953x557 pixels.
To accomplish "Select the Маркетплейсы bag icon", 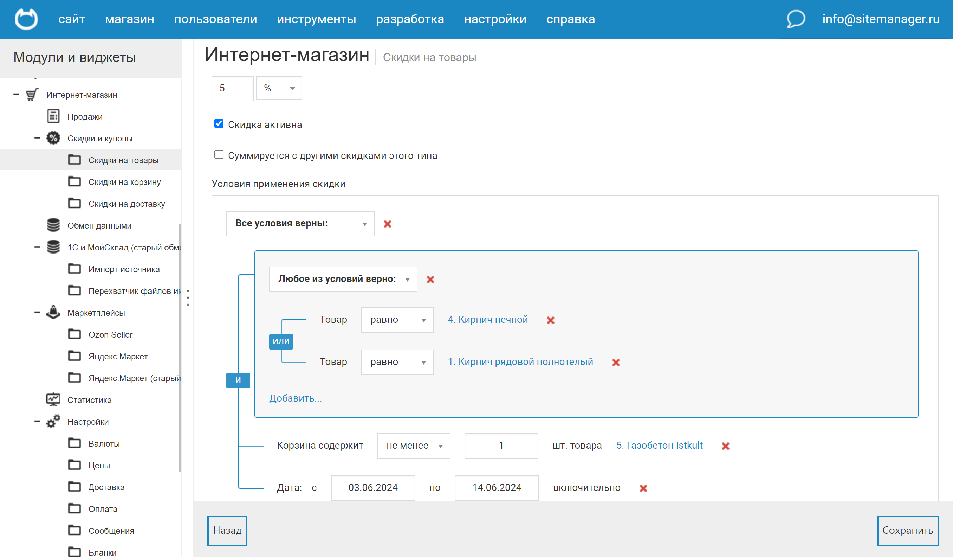I will click(x=53, y=312).
